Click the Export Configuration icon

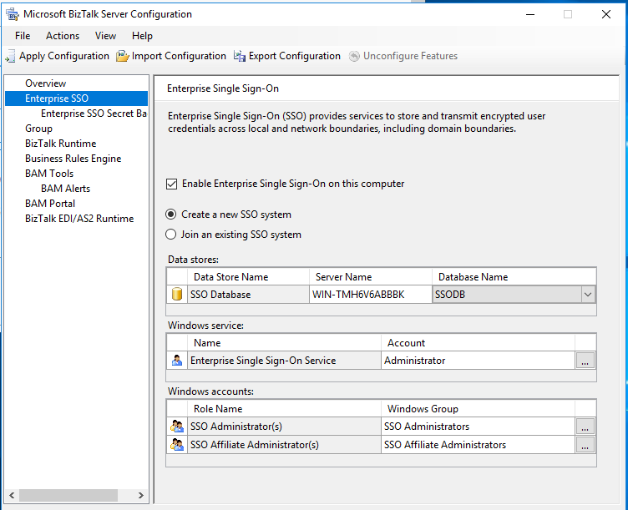pos(240,56)
